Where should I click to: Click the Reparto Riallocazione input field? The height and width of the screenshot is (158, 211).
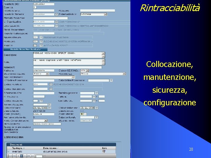[44, 33]
